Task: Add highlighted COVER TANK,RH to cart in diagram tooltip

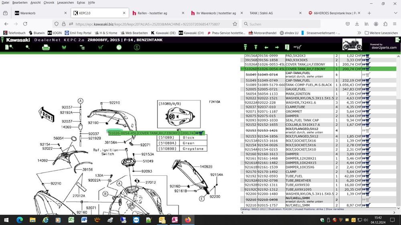Action: [x=199, y=133]
